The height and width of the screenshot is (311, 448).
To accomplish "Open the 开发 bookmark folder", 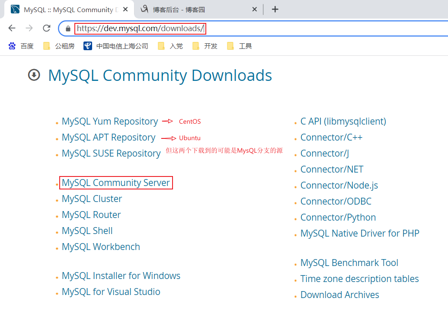I will click(205, 46).
